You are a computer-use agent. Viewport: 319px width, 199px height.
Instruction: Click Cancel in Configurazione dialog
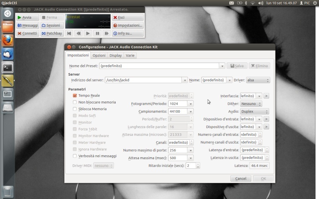pyautogui.click(x=241, y=178)
